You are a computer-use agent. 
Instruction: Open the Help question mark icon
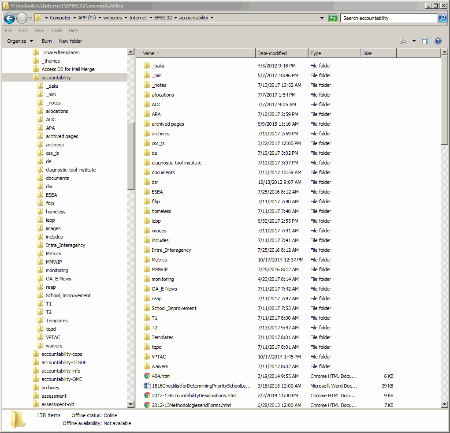pyautogui.click(x=438, y=41)
